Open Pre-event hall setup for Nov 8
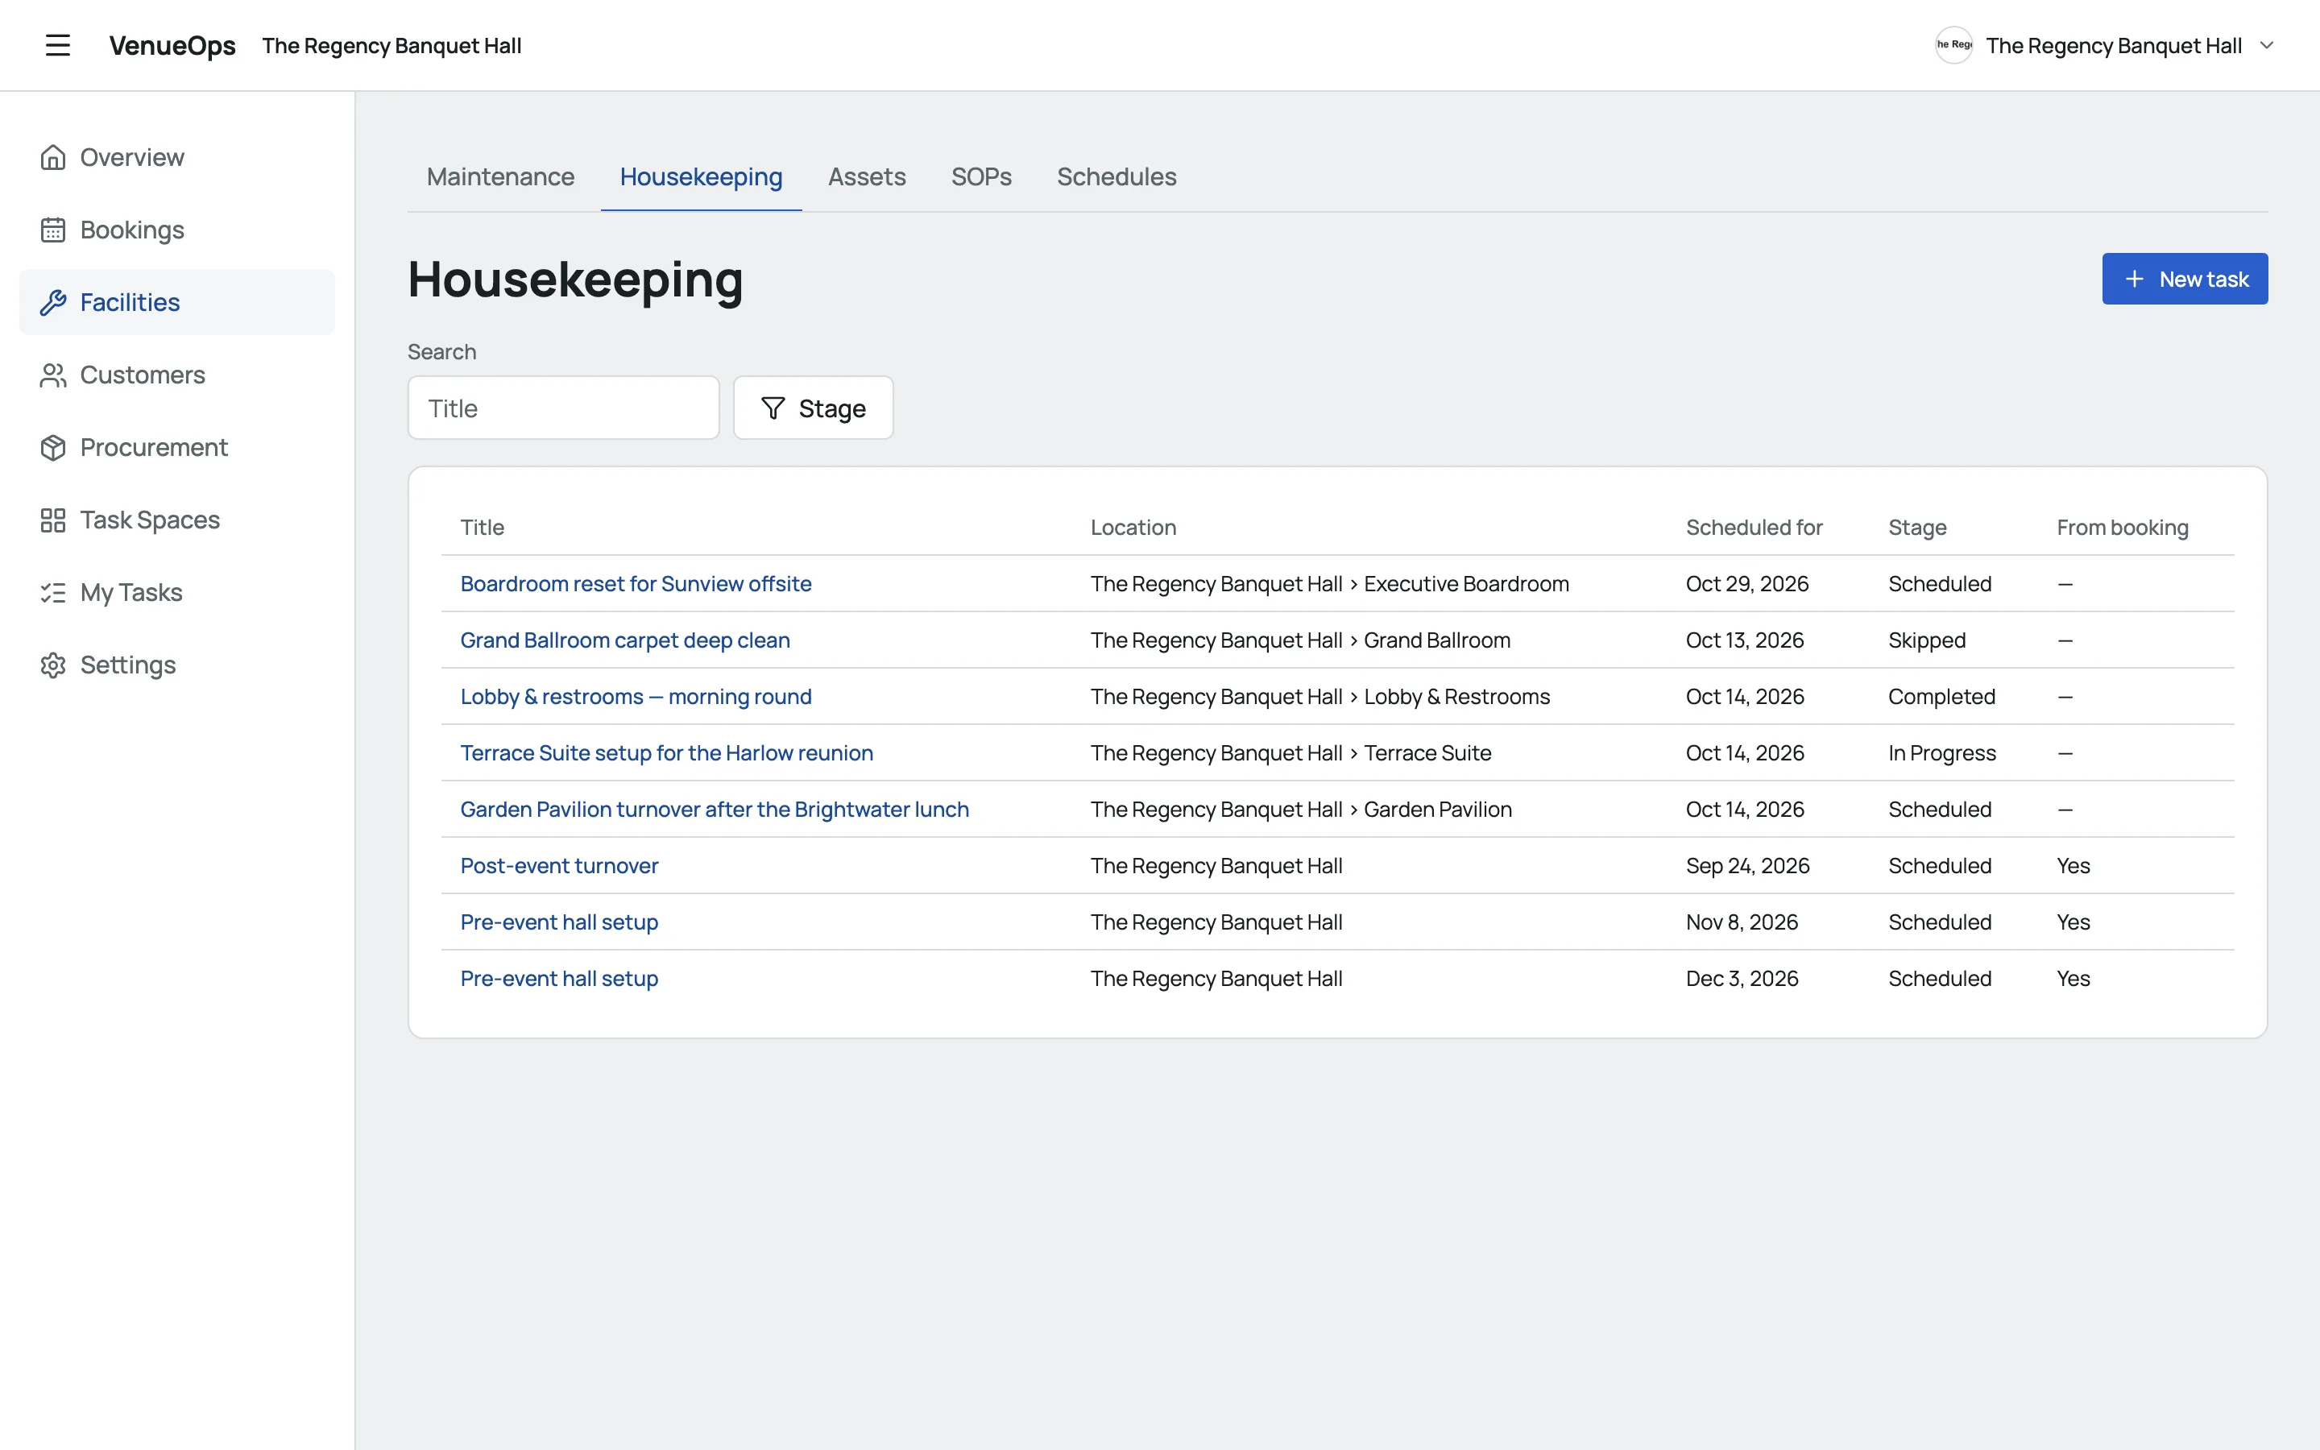Image resolution: width=2320 pixels, height=1450 pixels. click(x=559, y=922)
